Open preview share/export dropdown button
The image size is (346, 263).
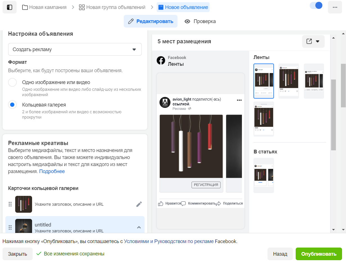313,42
